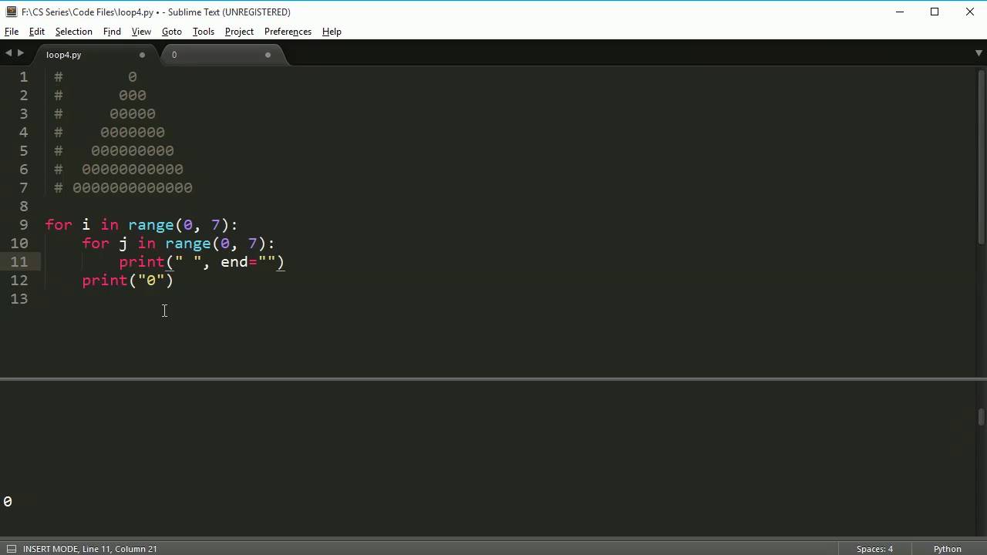Click the editor vertical scrollbar

coord(982,158)
